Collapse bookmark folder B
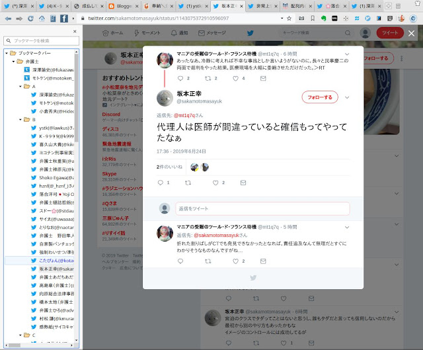The height and width of the screenshot is (350, 423). click(x=20, y=120)
